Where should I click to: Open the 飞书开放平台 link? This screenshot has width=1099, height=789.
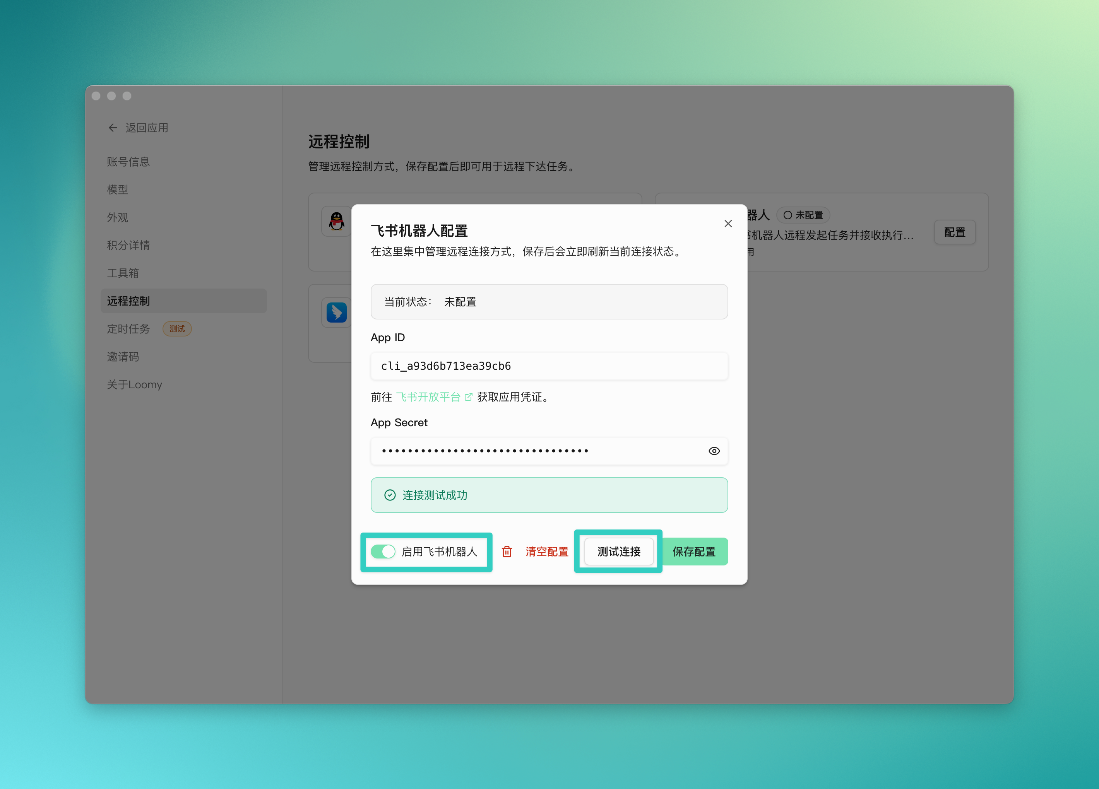click(428, 397)
